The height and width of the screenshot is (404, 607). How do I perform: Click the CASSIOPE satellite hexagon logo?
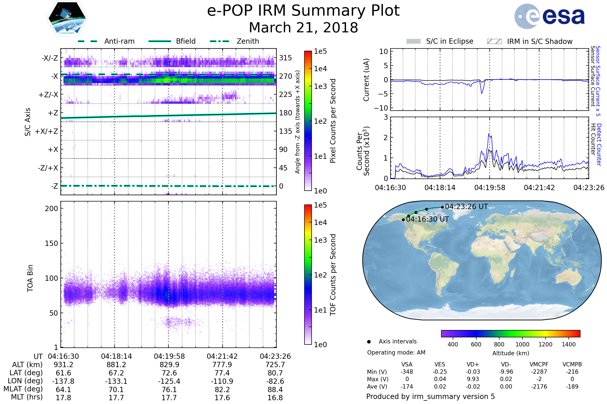pyautogui.click(x=67, y=18)
